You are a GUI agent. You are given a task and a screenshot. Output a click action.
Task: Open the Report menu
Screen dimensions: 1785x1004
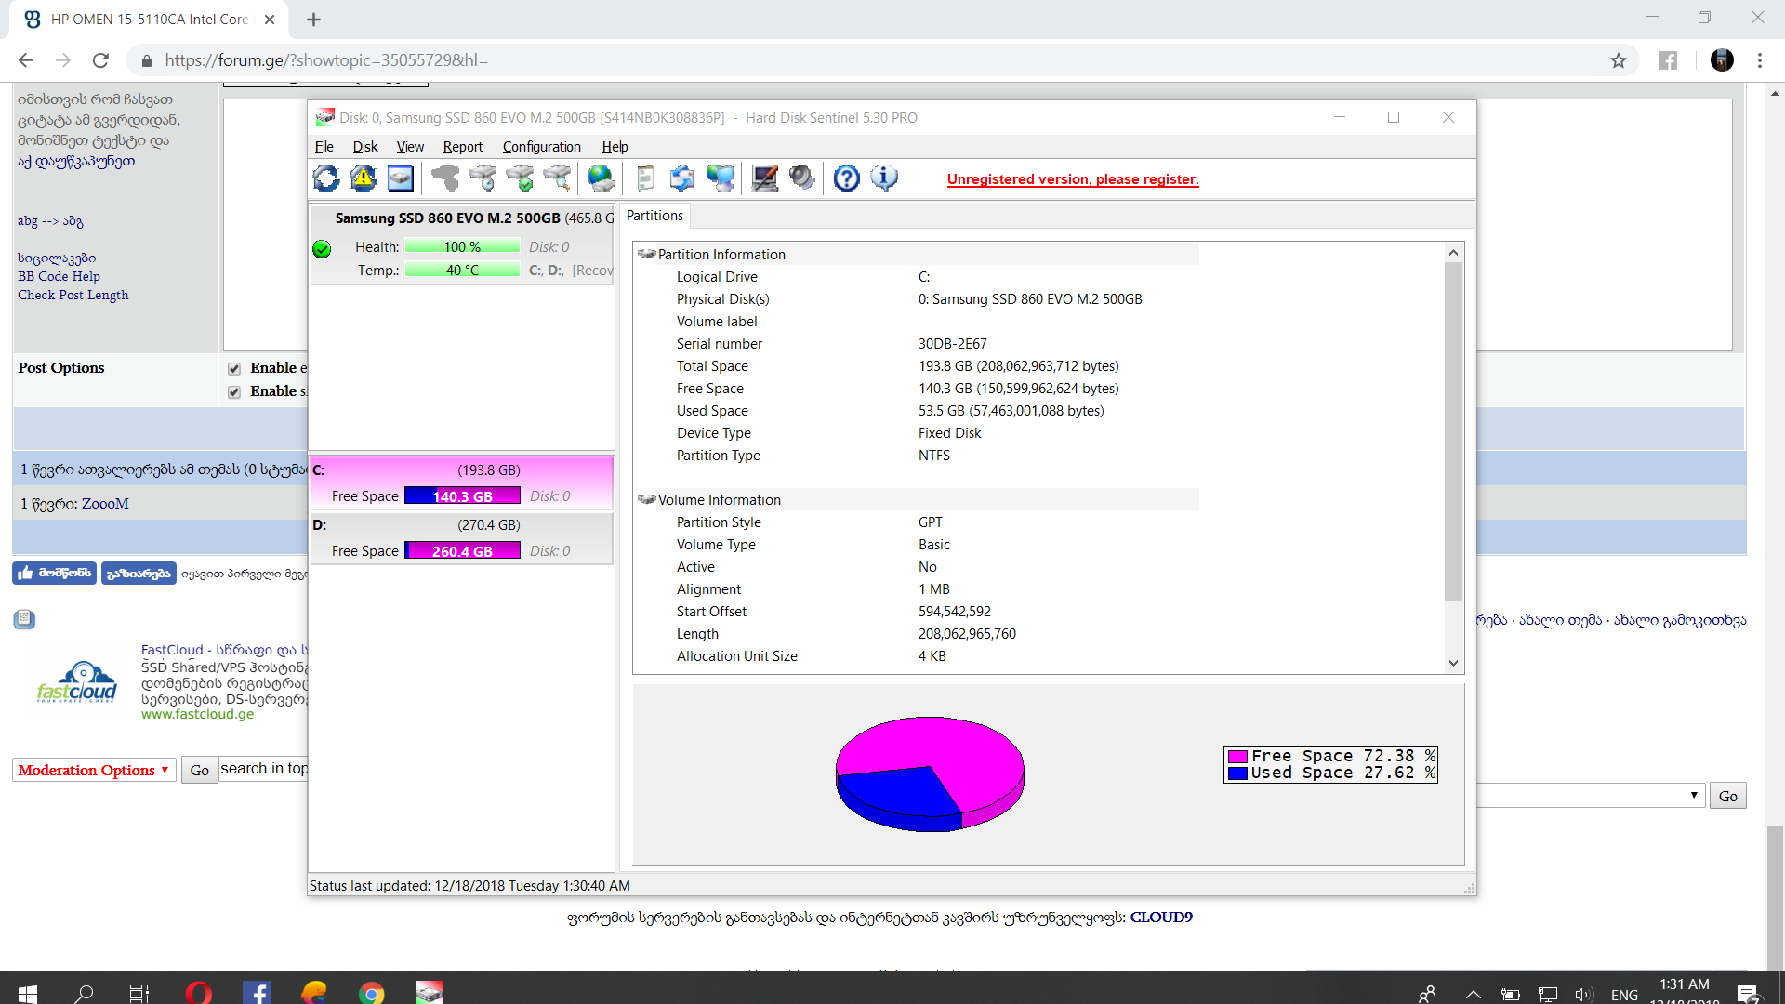(463, 147)
